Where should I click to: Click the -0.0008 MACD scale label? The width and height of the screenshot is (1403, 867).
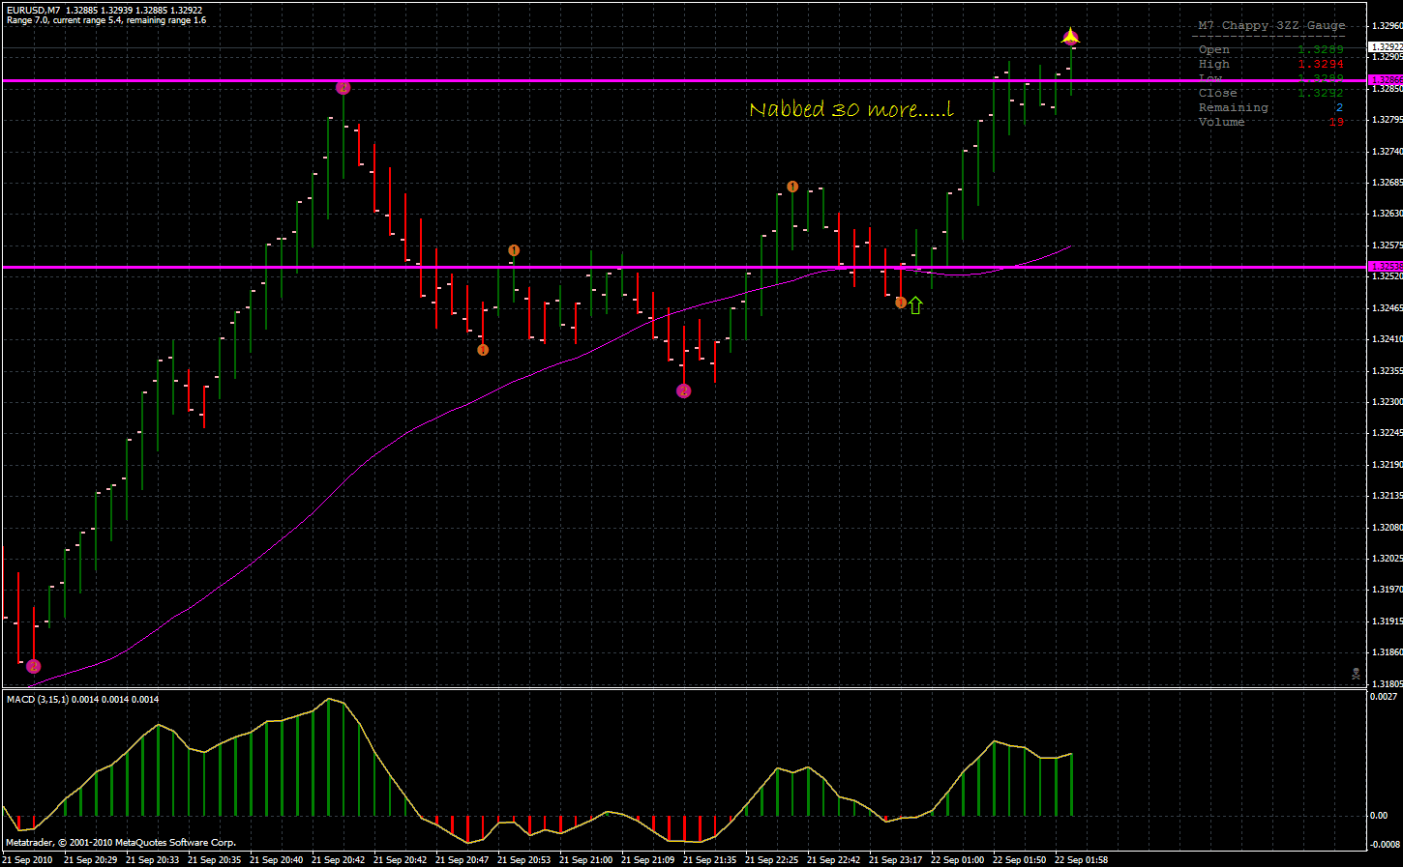click(1385, 844)
